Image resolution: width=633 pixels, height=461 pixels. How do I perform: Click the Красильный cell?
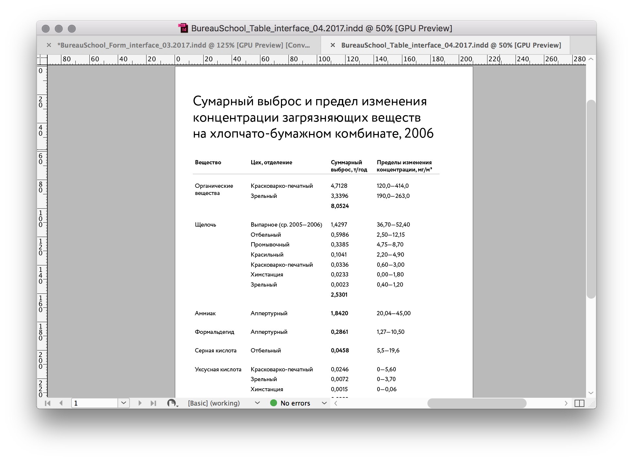pyautogui.click(x=267, y=255)
